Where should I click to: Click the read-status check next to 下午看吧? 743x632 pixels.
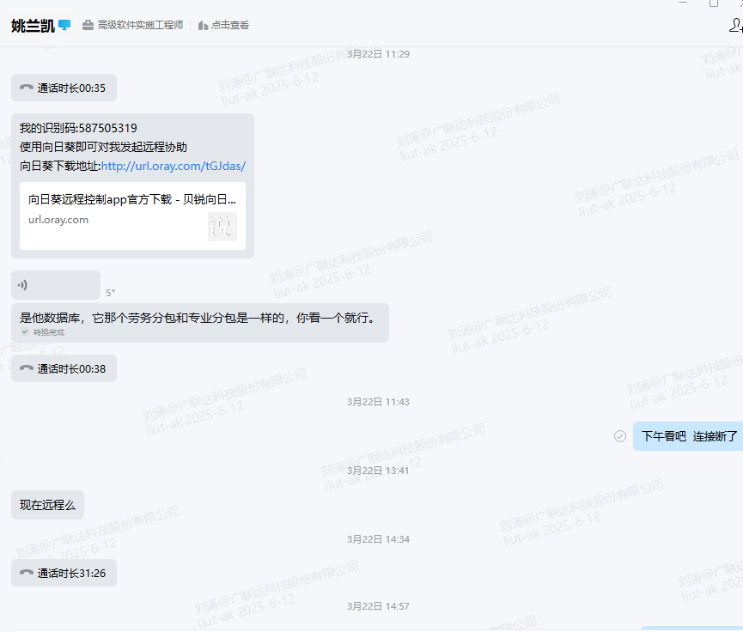pyautogui.click(x=620, y=436)
